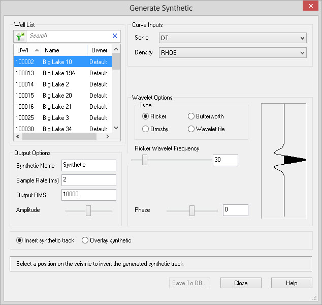This screenshot has width=322, height=305.
Task: Select the Ricker wavelet type
Action: click(x=146, y=116)
